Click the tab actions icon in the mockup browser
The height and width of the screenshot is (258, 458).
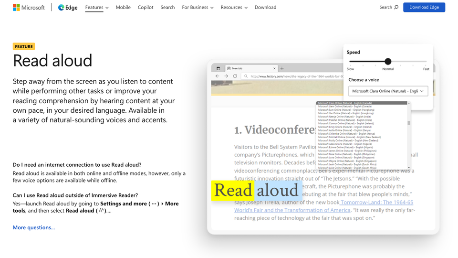218,68
